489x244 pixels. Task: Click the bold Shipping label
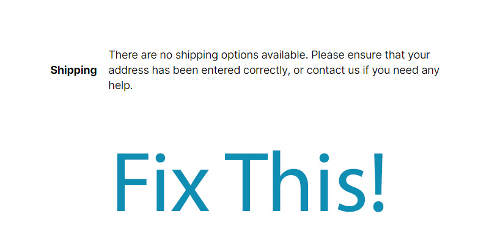pyautogui.click(x=73, y=71)
